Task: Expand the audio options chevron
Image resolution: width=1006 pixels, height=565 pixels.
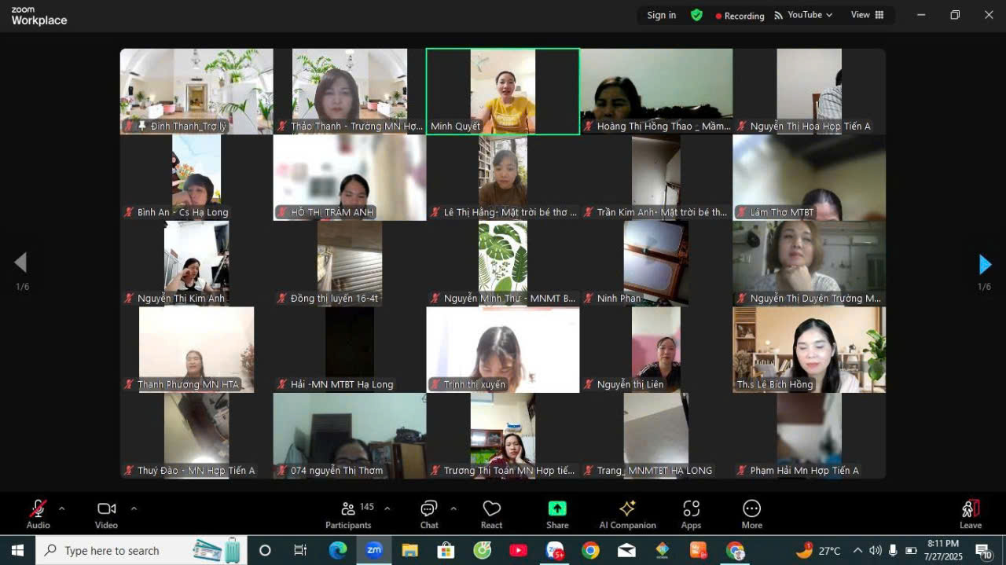Action: click(x=62, y=508)
